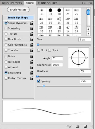Image resolution: width=95 pixels, height=129 pixels.
Task: Toggle the Transfer lock icon
Action: pos(32,50)
